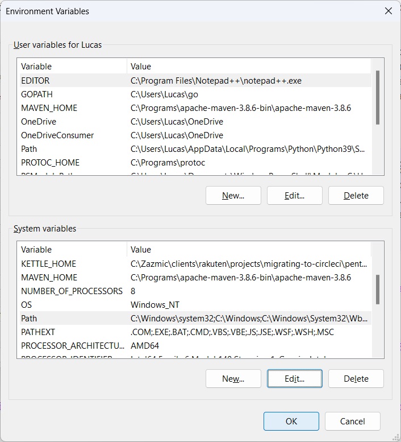The width and height of the screenshot is (401, 442).
Task: Select KETTLE_HOME system variable
Action: click(x=48, y=264)
